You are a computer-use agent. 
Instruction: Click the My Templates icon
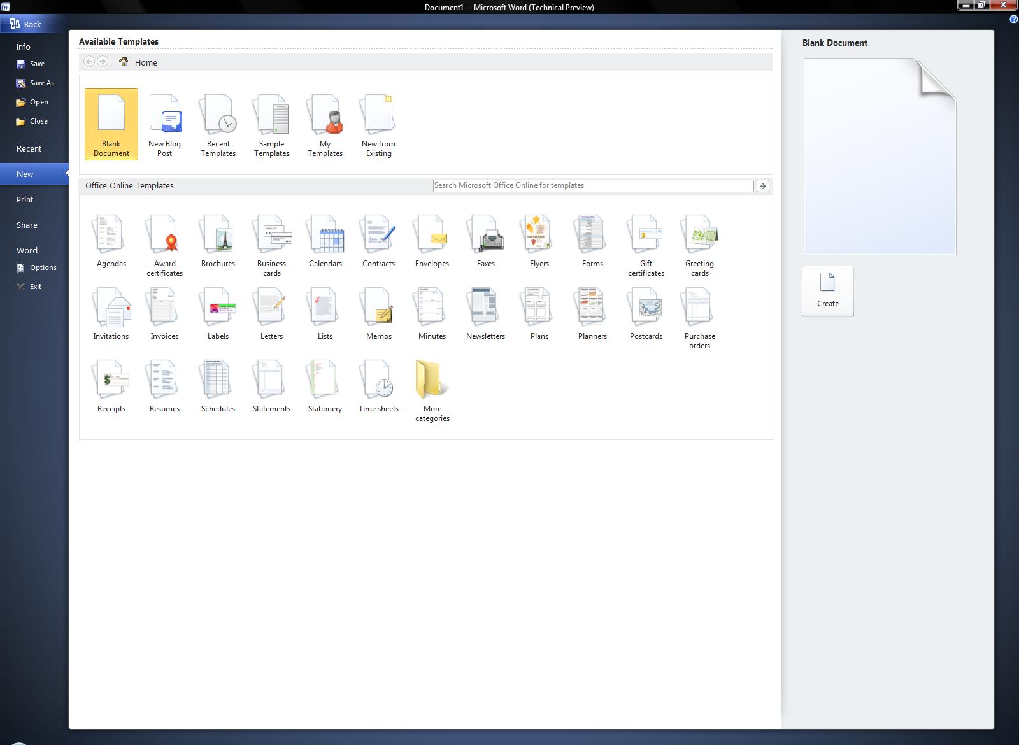[x=325, y=125]
